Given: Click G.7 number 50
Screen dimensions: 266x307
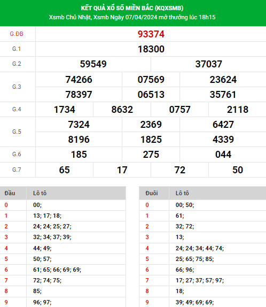Looking at the screenshot, I should click(238, 170).
